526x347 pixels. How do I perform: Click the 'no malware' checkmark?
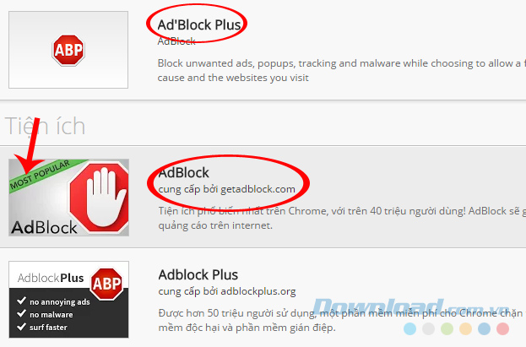[21, 313]
